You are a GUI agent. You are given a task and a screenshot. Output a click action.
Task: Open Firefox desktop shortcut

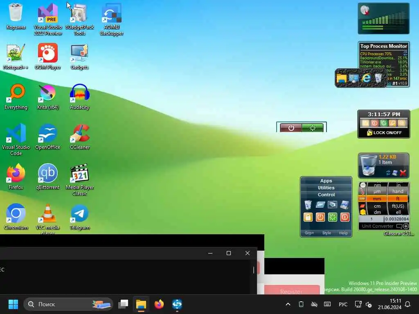16,177
